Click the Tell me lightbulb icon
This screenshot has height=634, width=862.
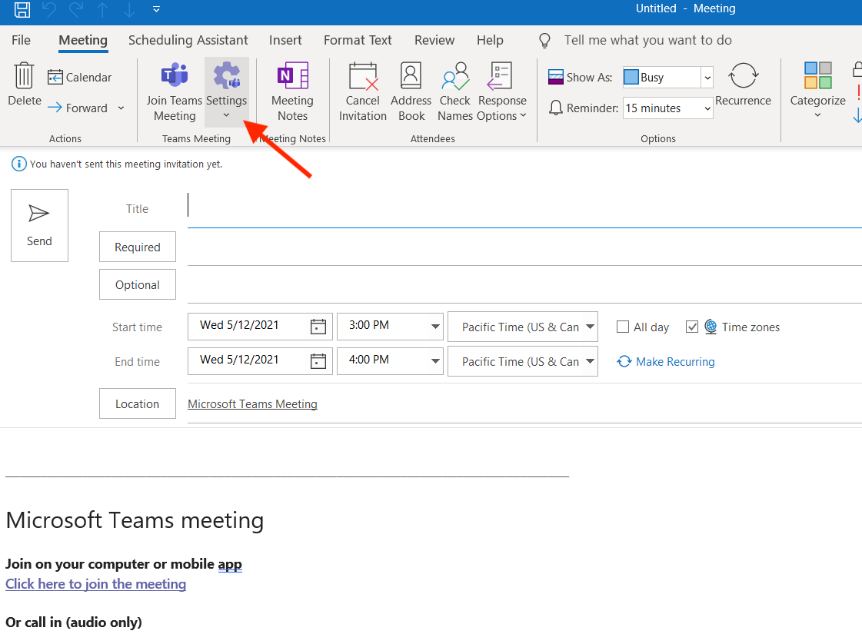click(544, 40)
